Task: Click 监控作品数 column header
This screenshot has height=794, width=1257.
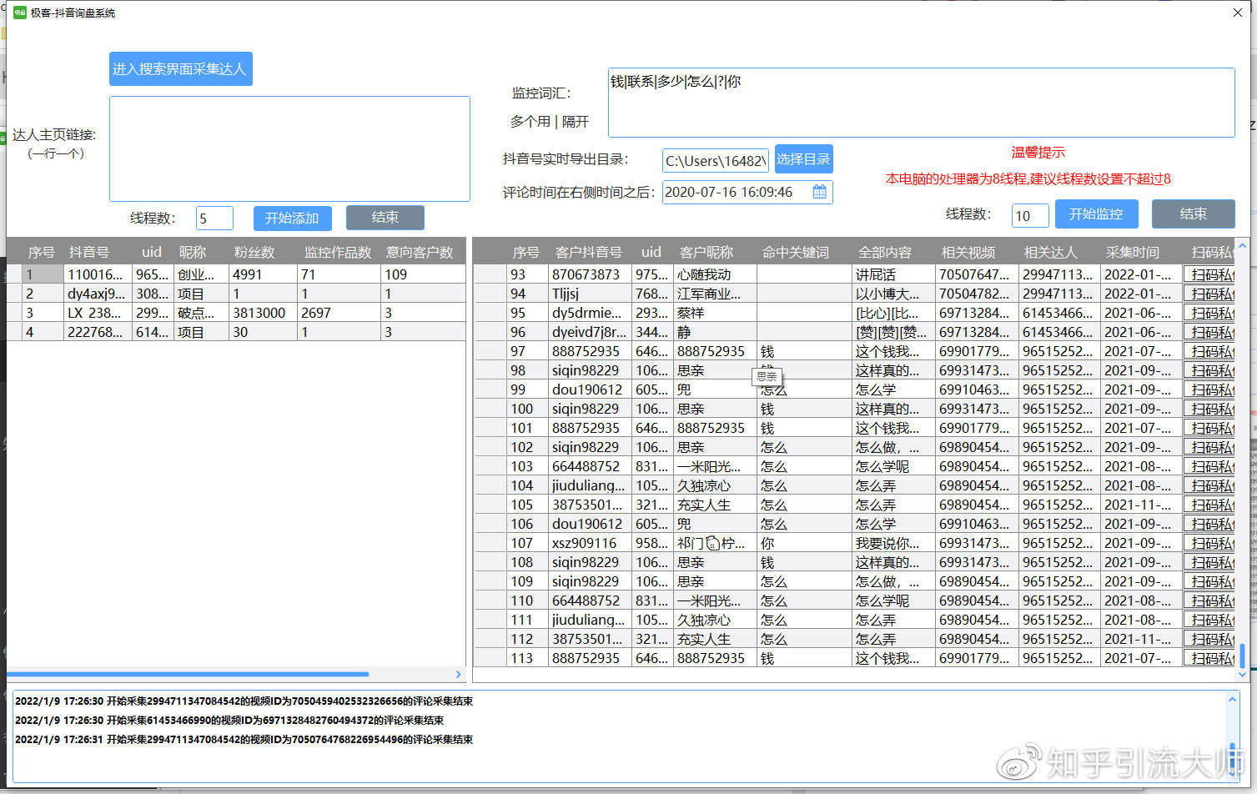Action: click(338, 252)
